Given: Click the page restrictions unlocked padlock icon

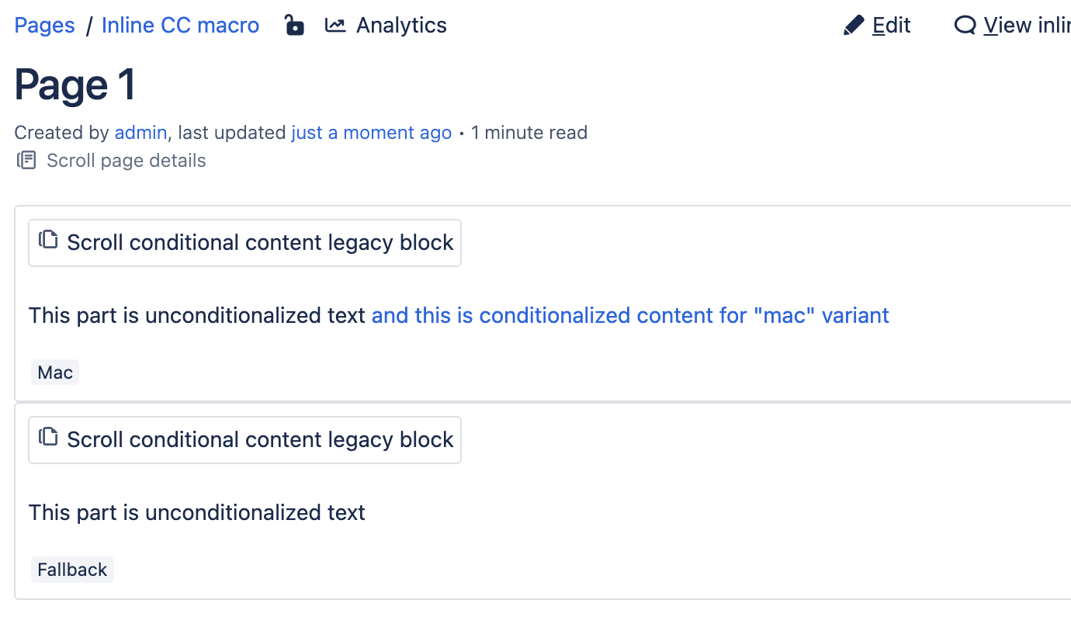Looking at the screenshot, I should coord(294,26).
